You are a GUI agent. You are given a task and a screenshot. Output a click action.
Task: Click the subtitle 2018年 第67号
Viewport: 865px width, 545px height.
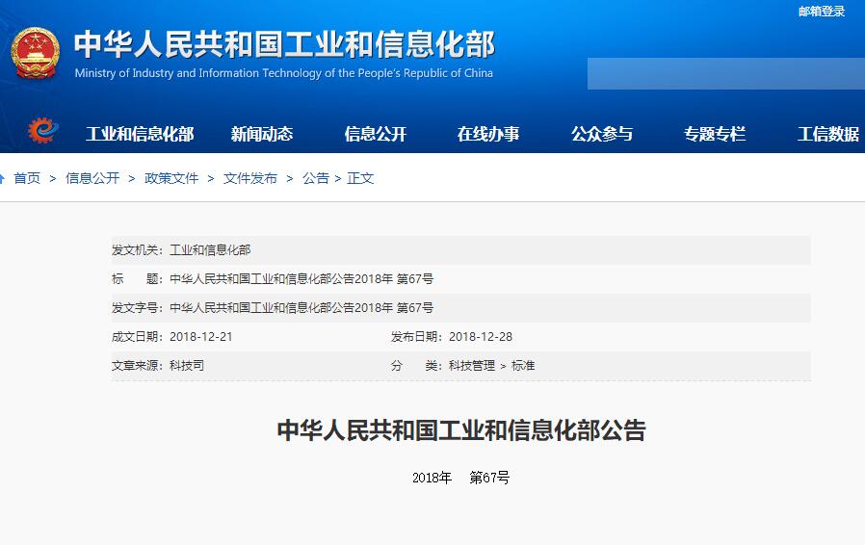(x=461, y=478)
